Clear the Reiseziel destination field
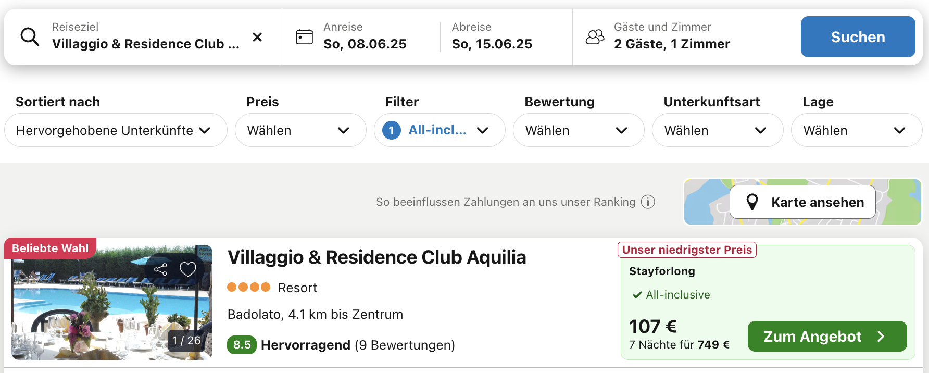The image size is (929, 373). pyautogui.click(x=257, y=37)
